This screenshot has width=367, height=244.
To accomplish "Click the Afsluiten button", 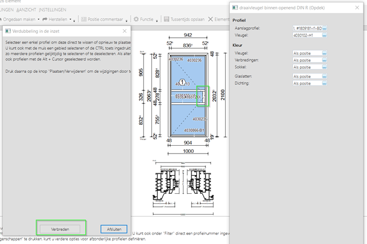I will (114, 229).
